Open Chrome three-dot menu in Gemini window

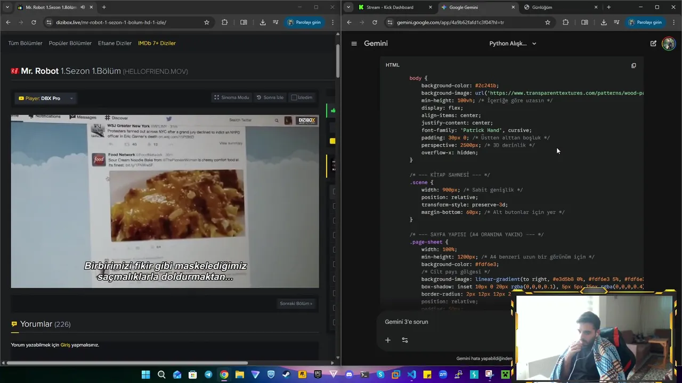674,22
